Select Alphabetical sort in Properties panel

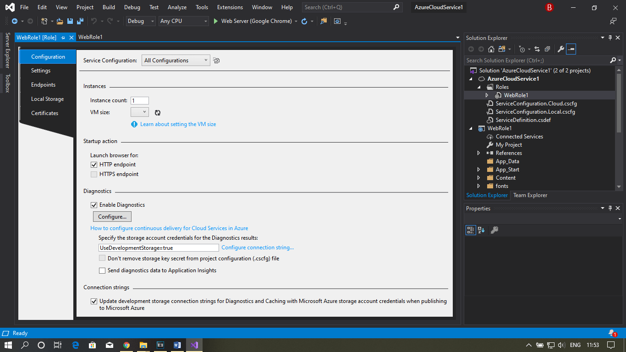pyautogui.click(x=481, y=230)
